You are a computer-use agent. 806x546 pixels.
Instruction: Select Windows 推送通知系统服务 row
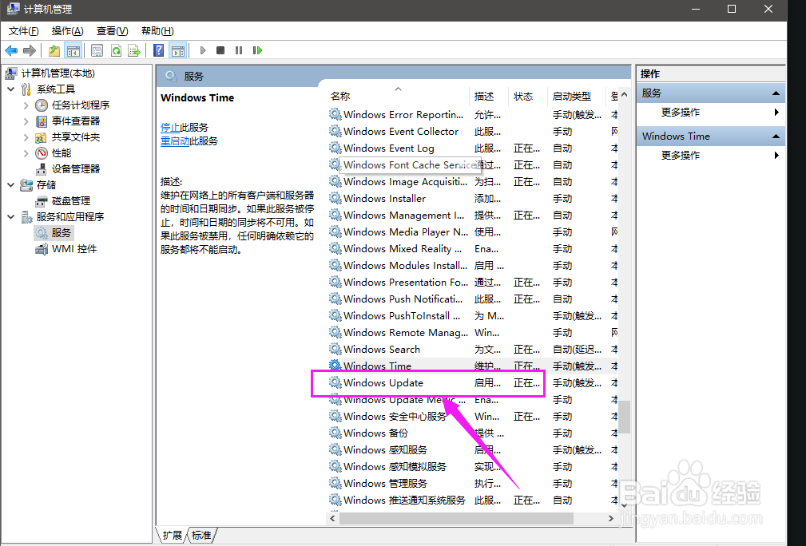tap(474, 500)
